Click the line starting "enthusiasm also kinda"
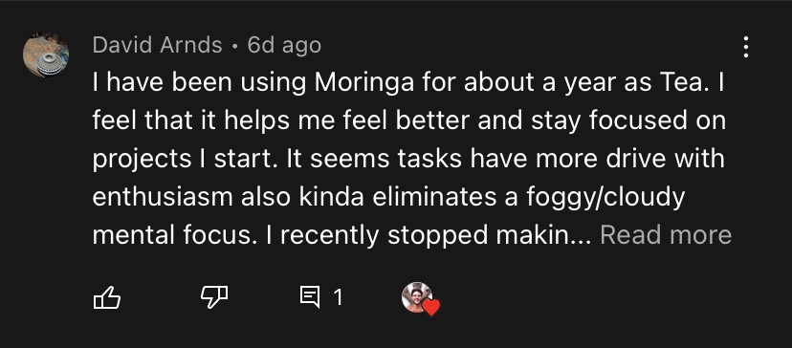Viewport: 792px width, 348px height. (388, 197)
